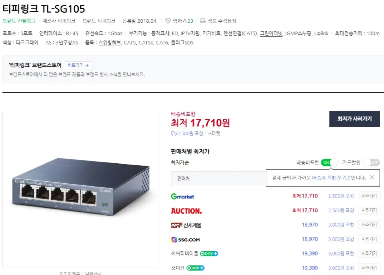Image resolution: width=384 pixels, height=275 pixels.
Task: Open the 브랜드 카탈로그 link
Action: click(19, 21)
